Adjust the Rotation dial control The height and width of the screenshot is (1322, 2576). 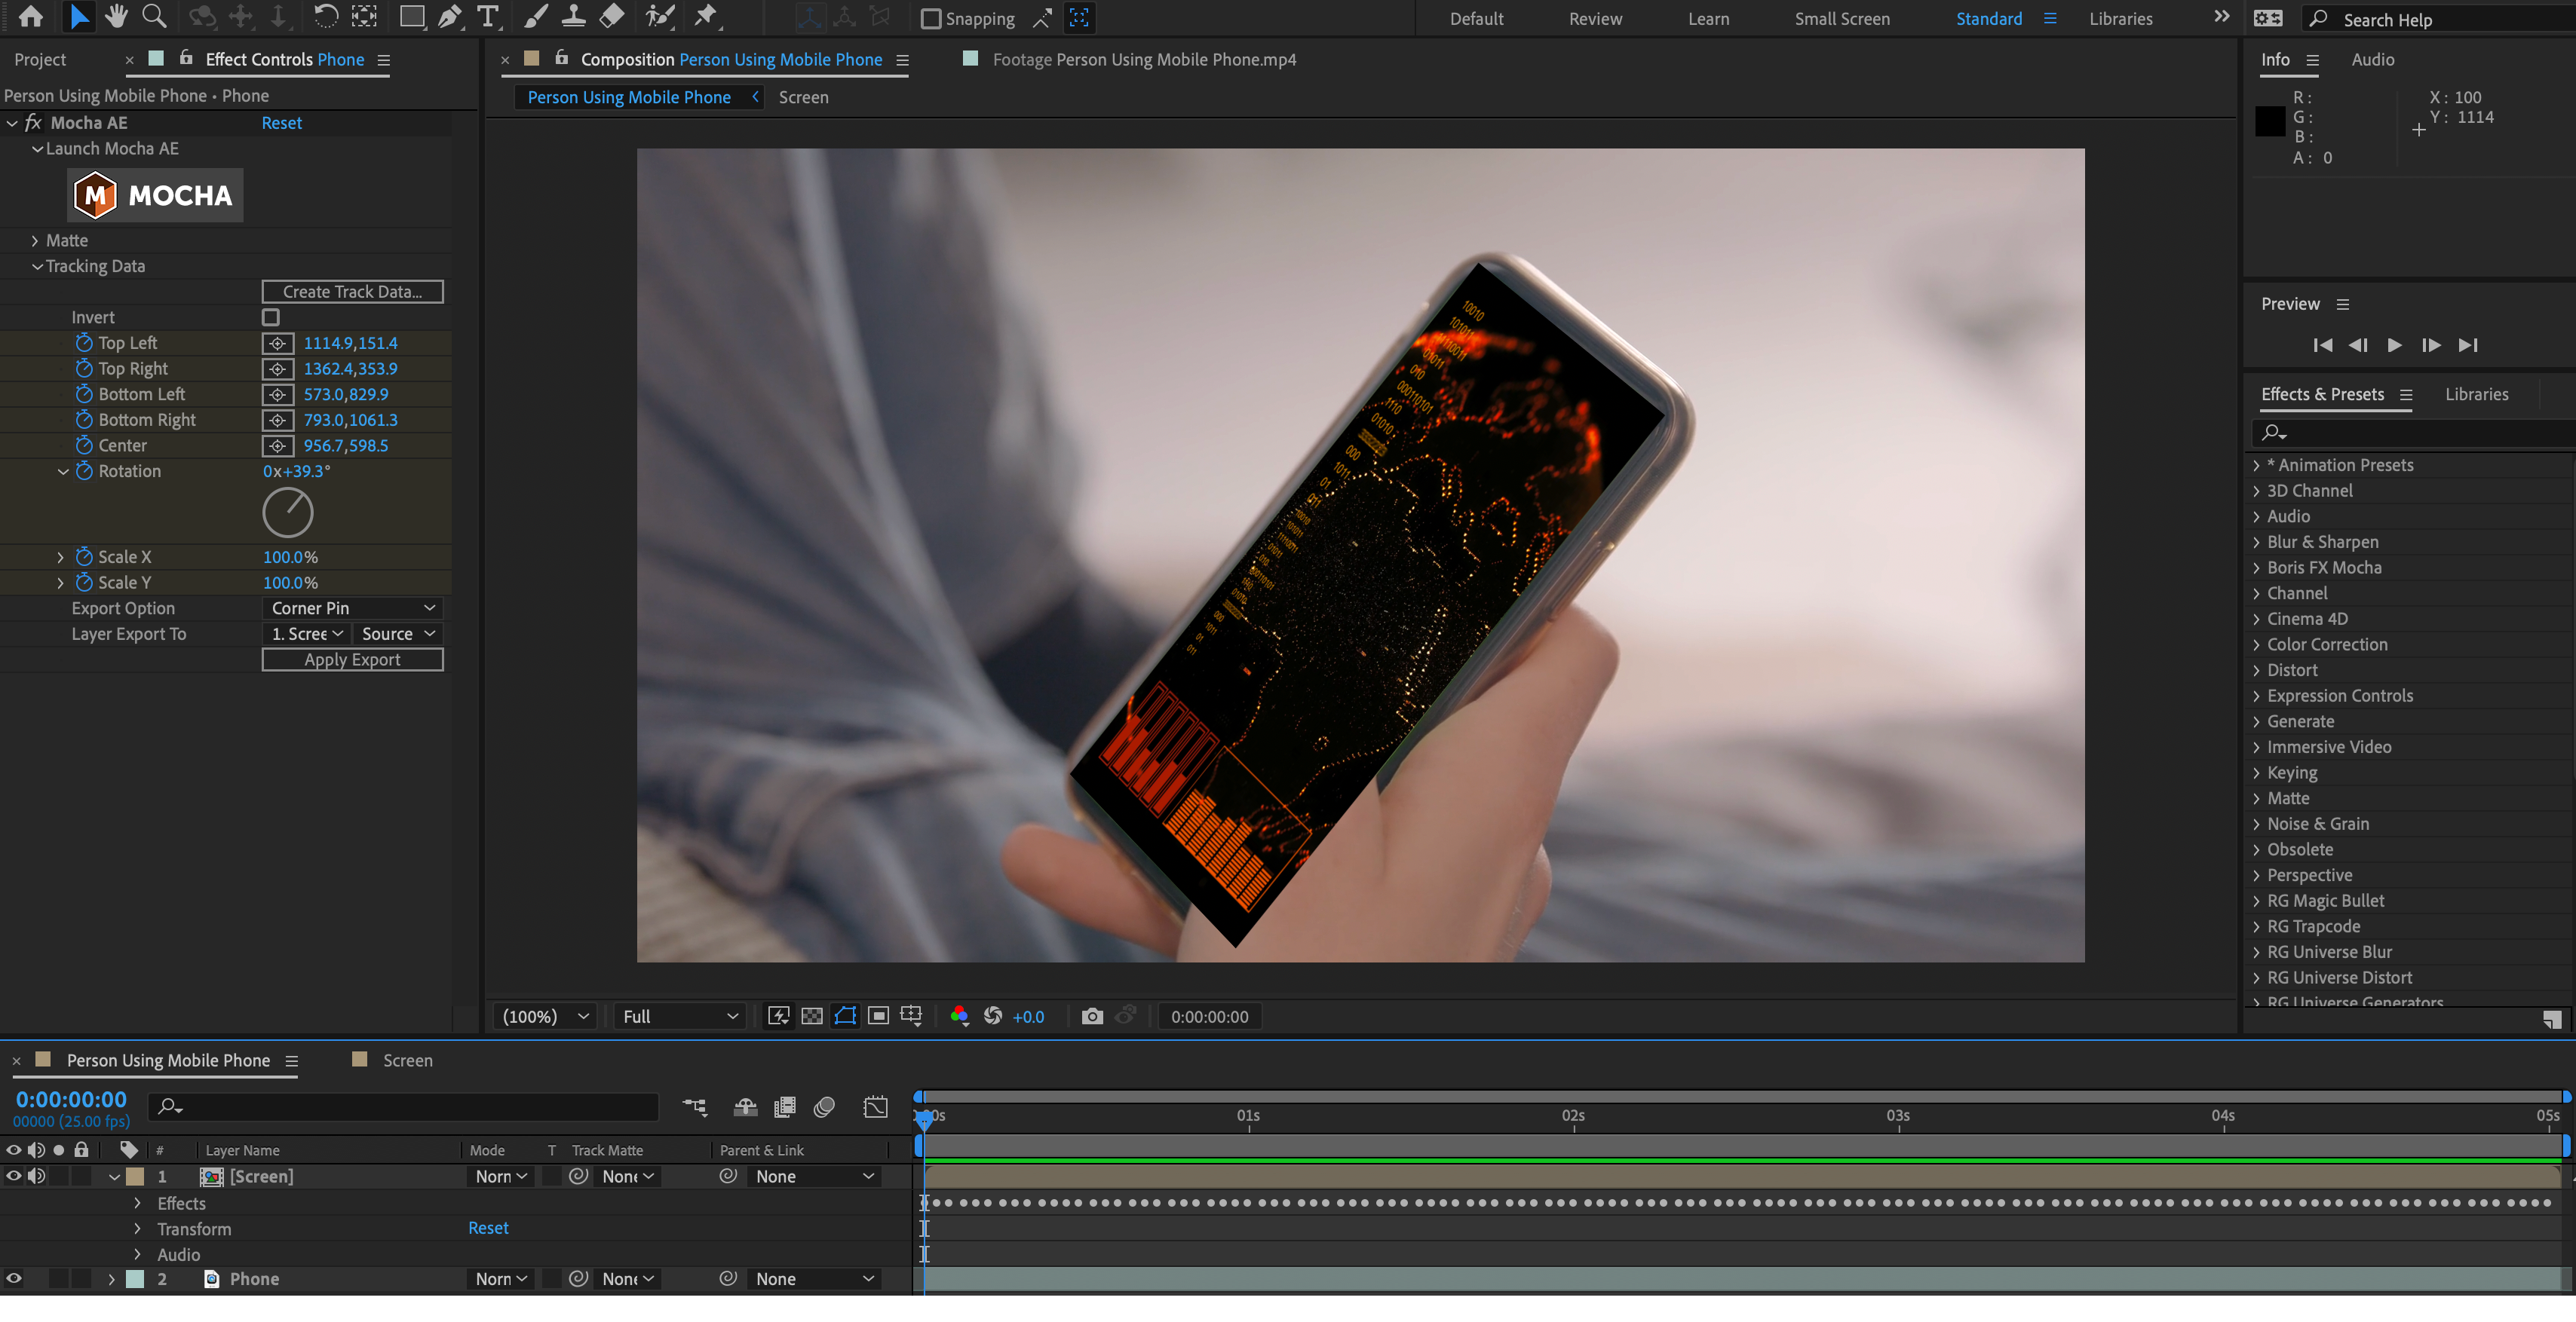coord(288,513)
